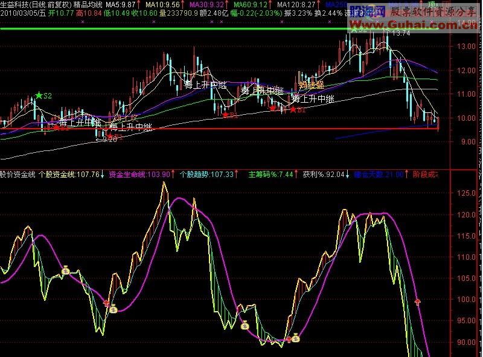
Task: Click the 精品均线 indicator name
Action: tap(88, 5)
